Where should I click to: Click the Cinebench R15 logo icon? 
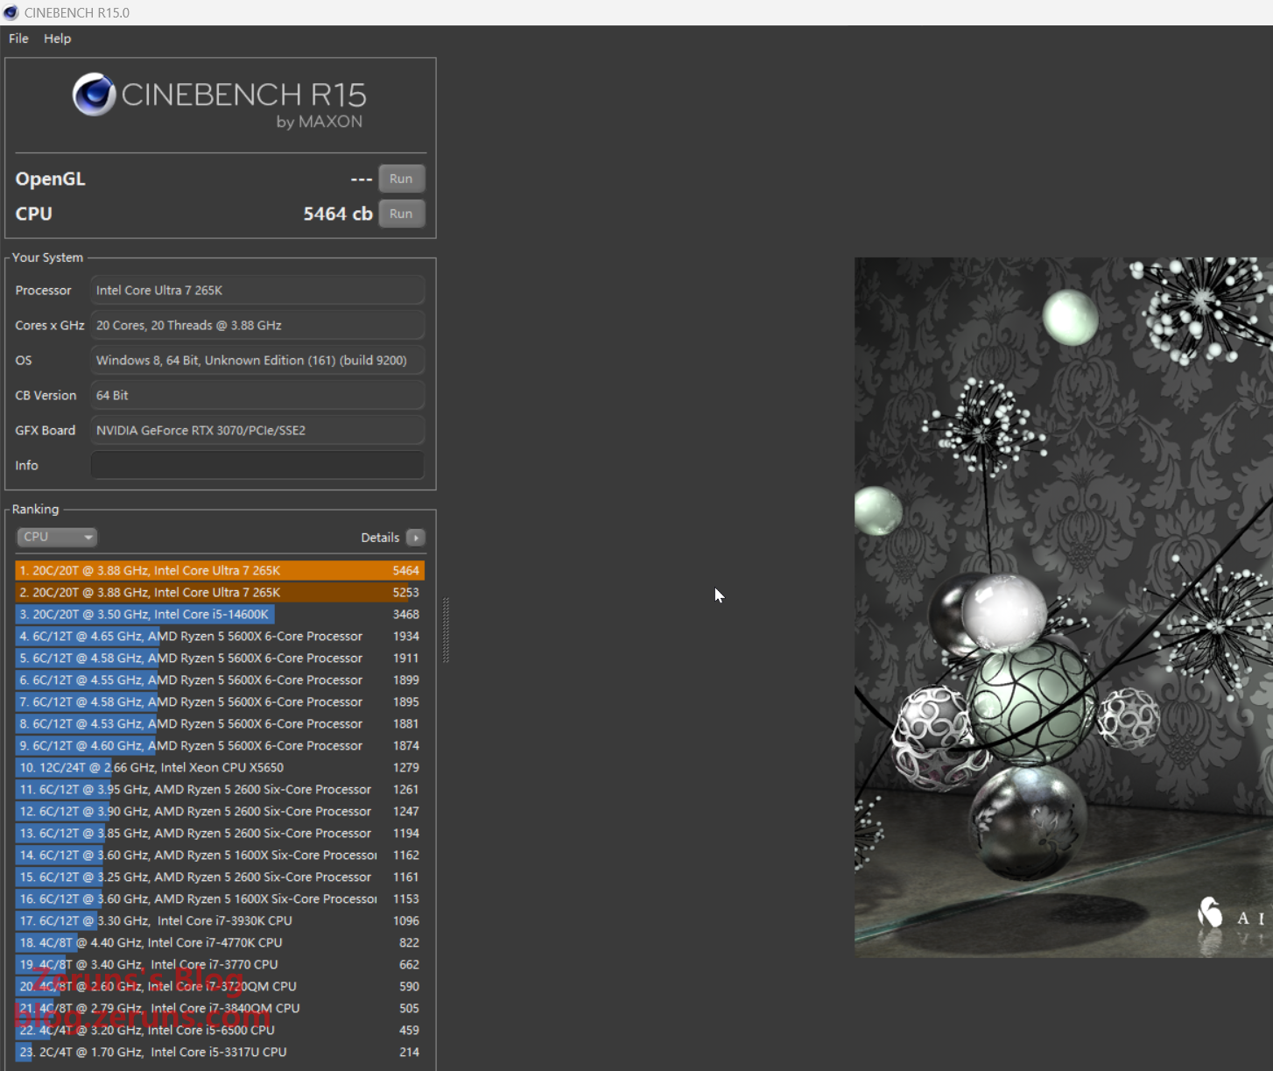point(95,95)
